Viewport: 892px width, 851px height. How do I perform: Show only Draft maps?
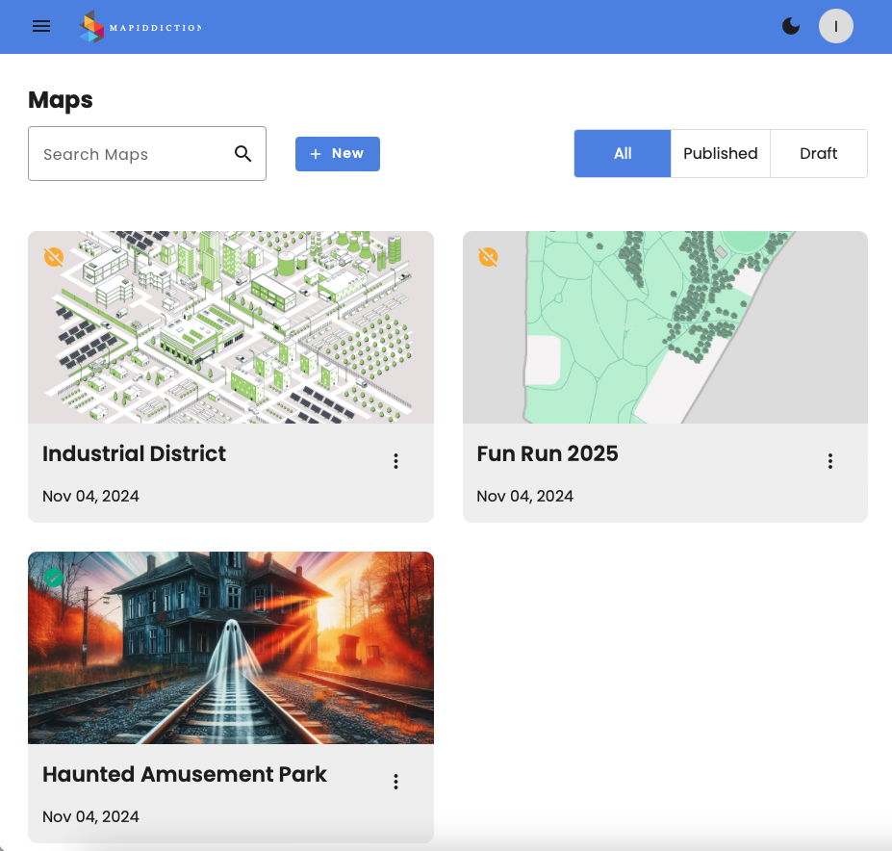[x=819, y=154]
